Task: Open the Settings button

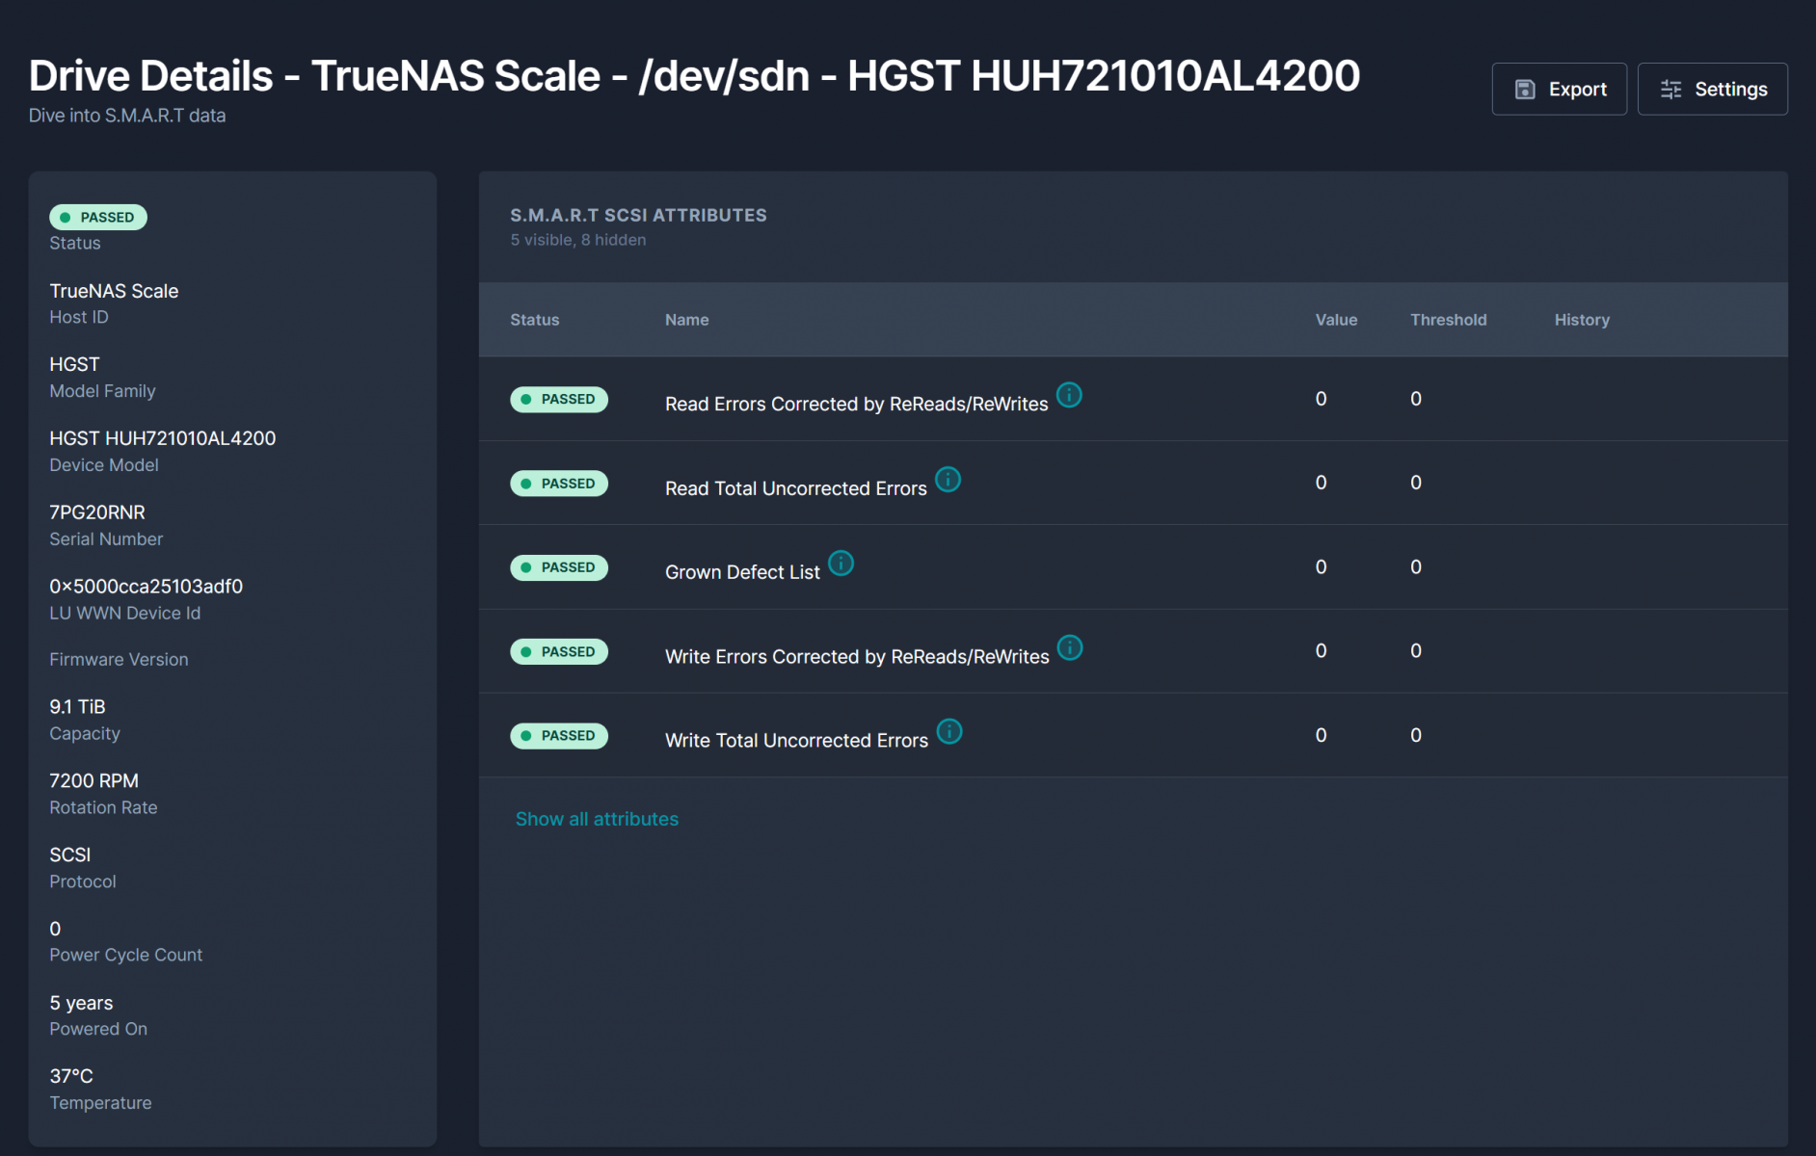Action: [x=1712, y=90]
